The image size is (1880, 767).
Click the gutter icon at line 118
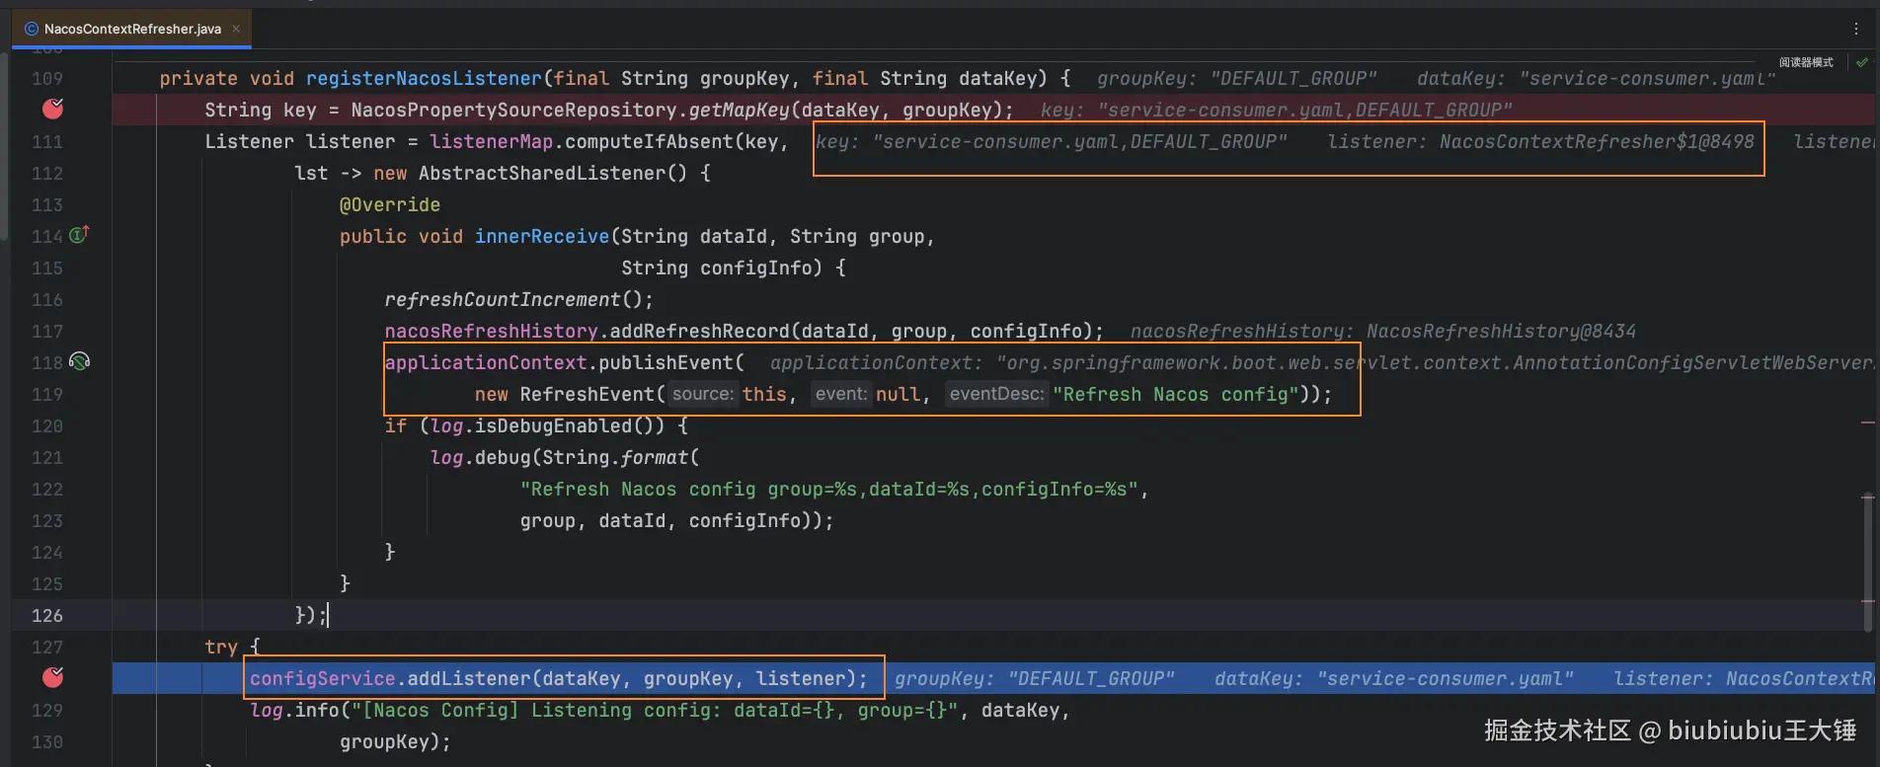(80, 361)
